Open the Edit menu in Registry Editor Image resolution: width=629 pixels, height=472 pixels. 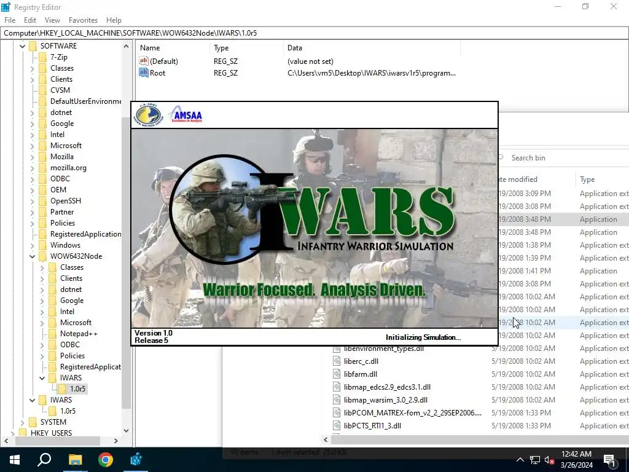point(30,20)
